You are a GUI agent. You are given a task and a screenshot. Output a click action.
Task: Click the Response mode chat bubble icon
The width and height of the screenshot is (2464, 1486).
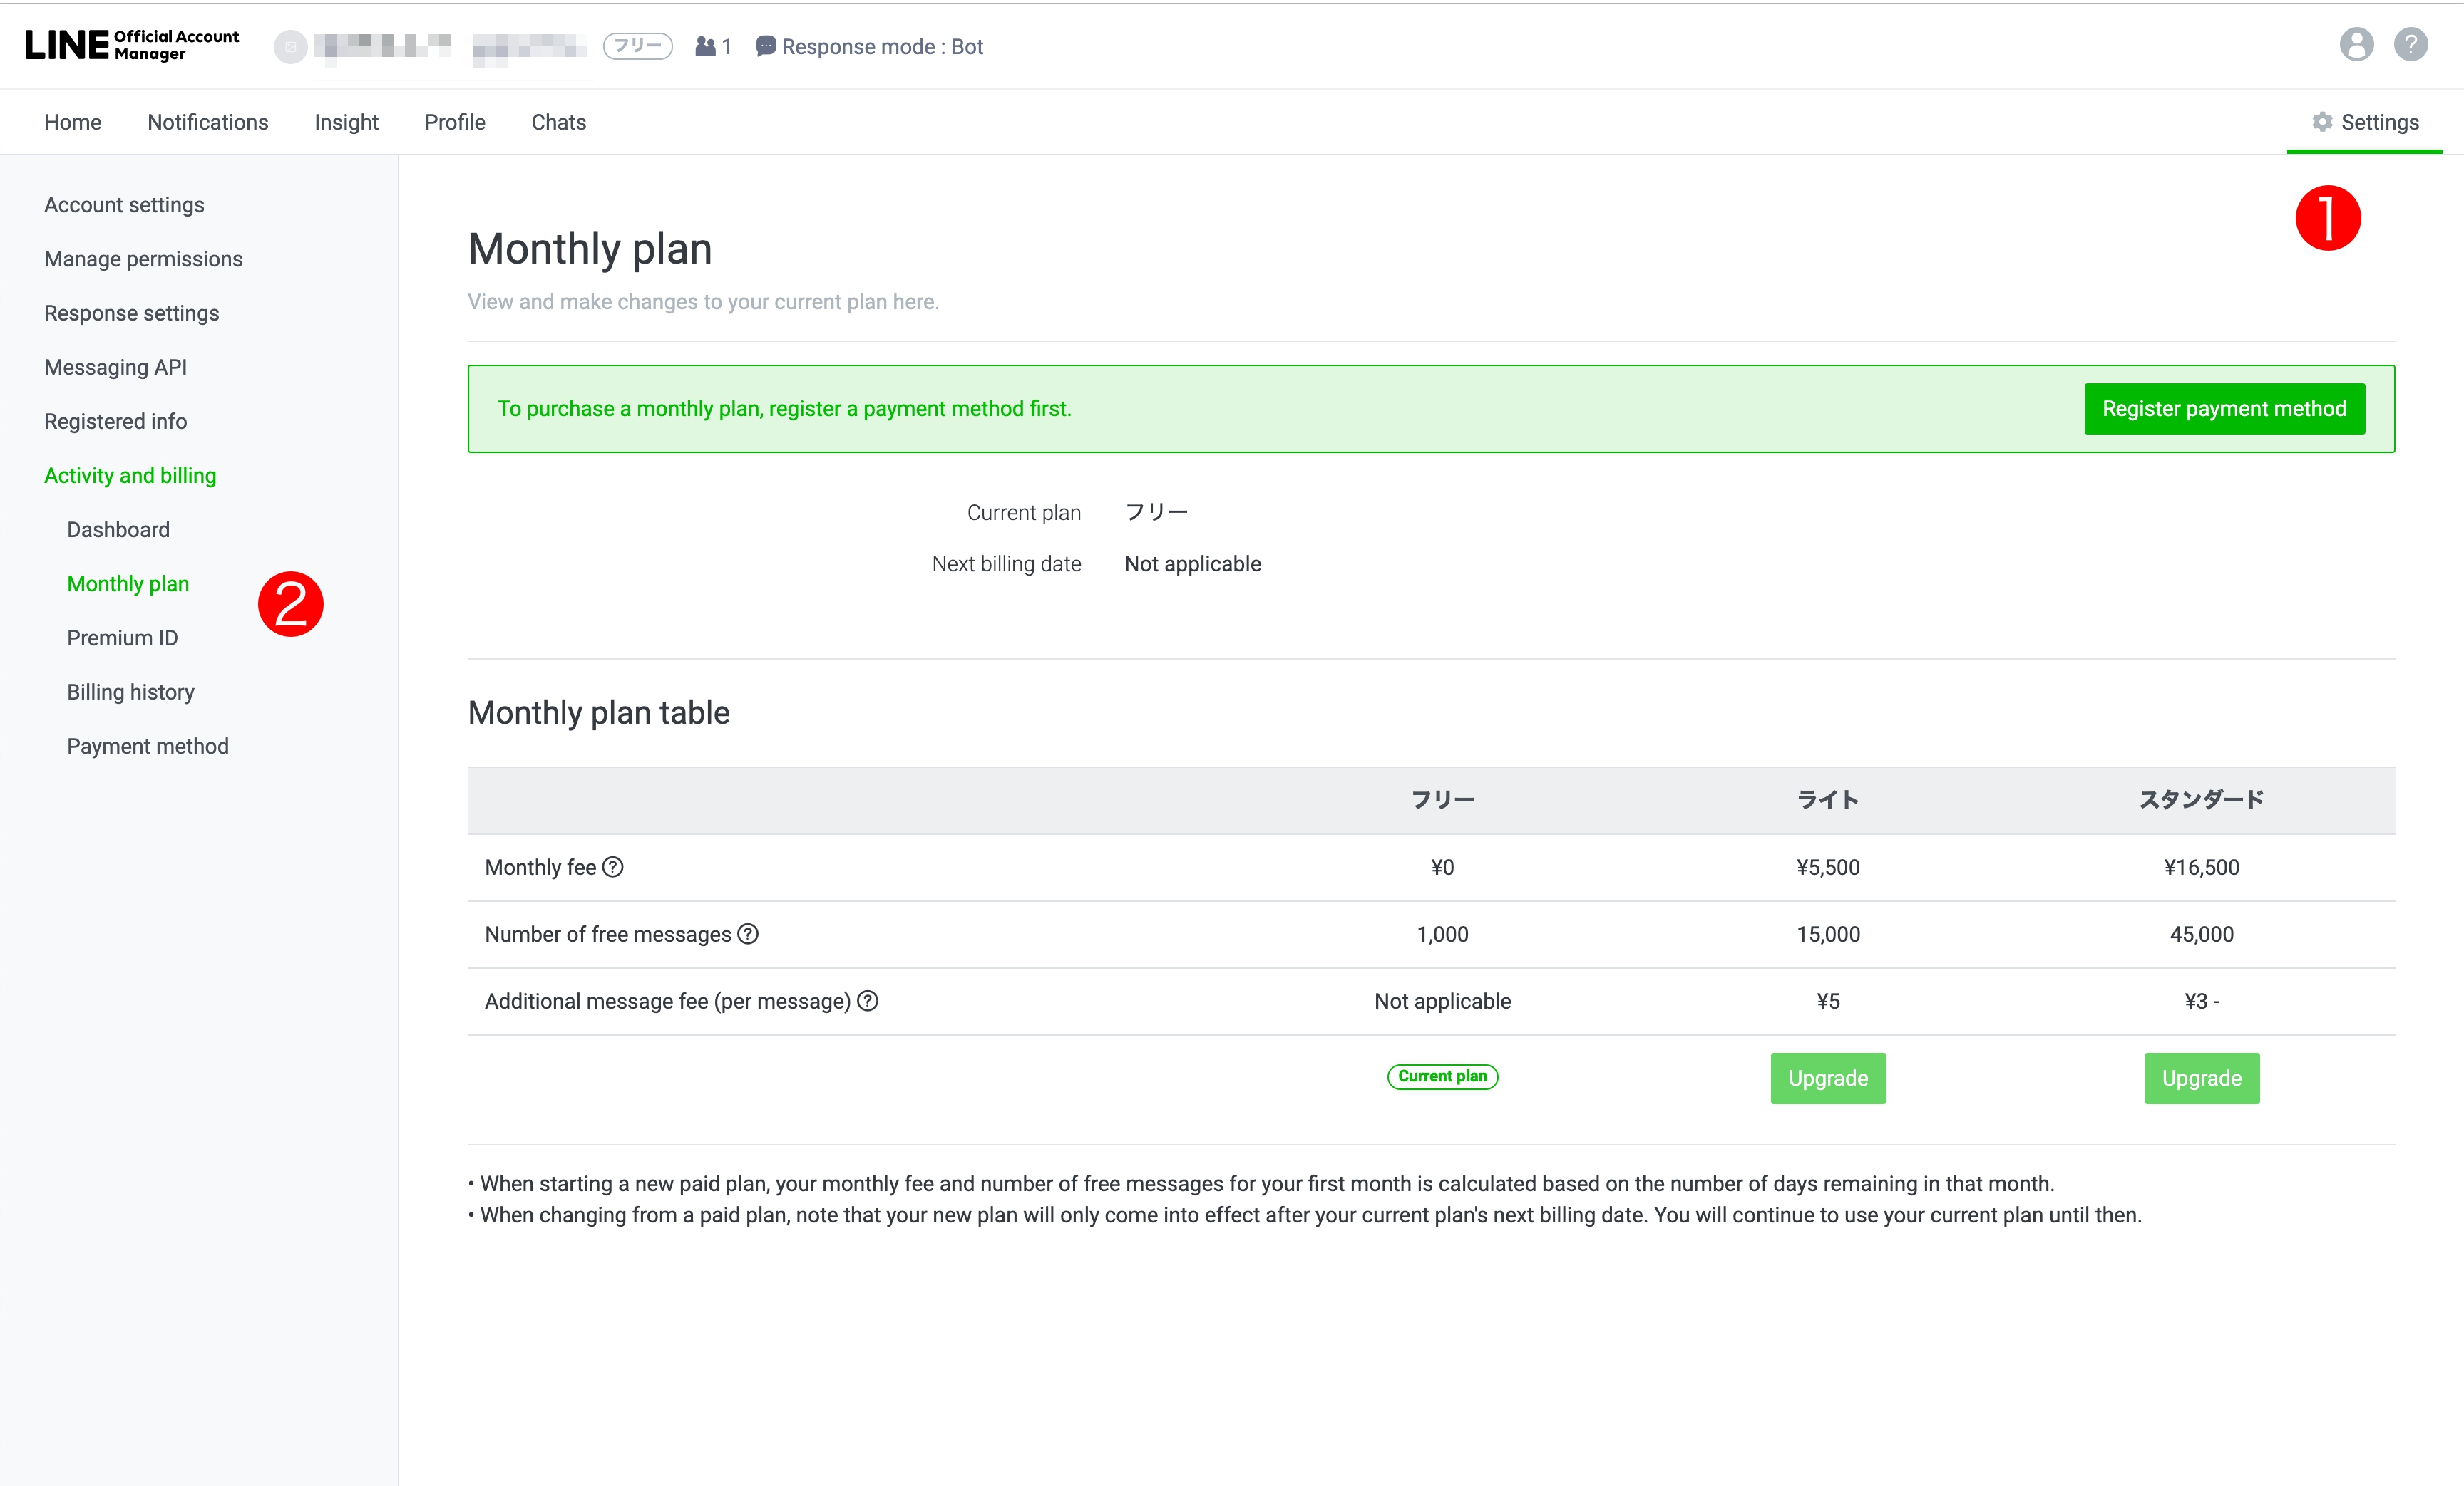(x=766, y=47)
